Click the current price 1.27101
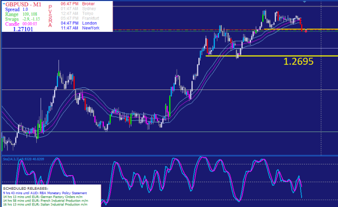Image resolution: width=338 pixels, height=207 pixels. coord(23,29)
